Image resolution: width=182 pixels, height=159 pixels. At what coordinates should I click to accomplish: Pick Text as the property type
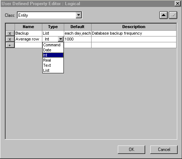pyautogui.click(x=53, y=65)
